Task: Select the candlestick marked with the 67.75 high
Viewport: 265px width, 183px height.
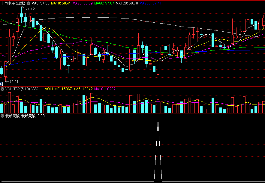Action: tap(22, 15)
